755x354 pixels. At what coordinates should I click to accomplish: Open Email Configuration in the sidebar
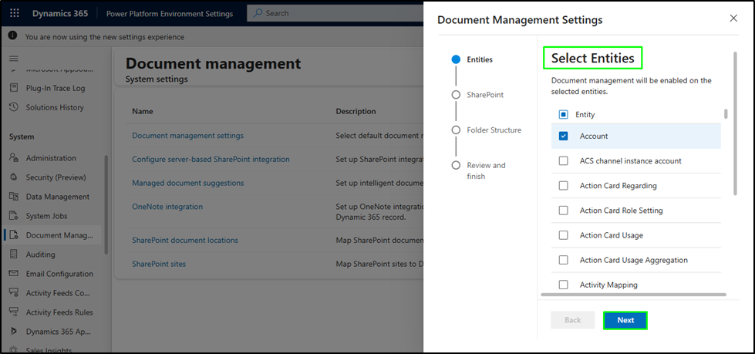tap(59, 274)
